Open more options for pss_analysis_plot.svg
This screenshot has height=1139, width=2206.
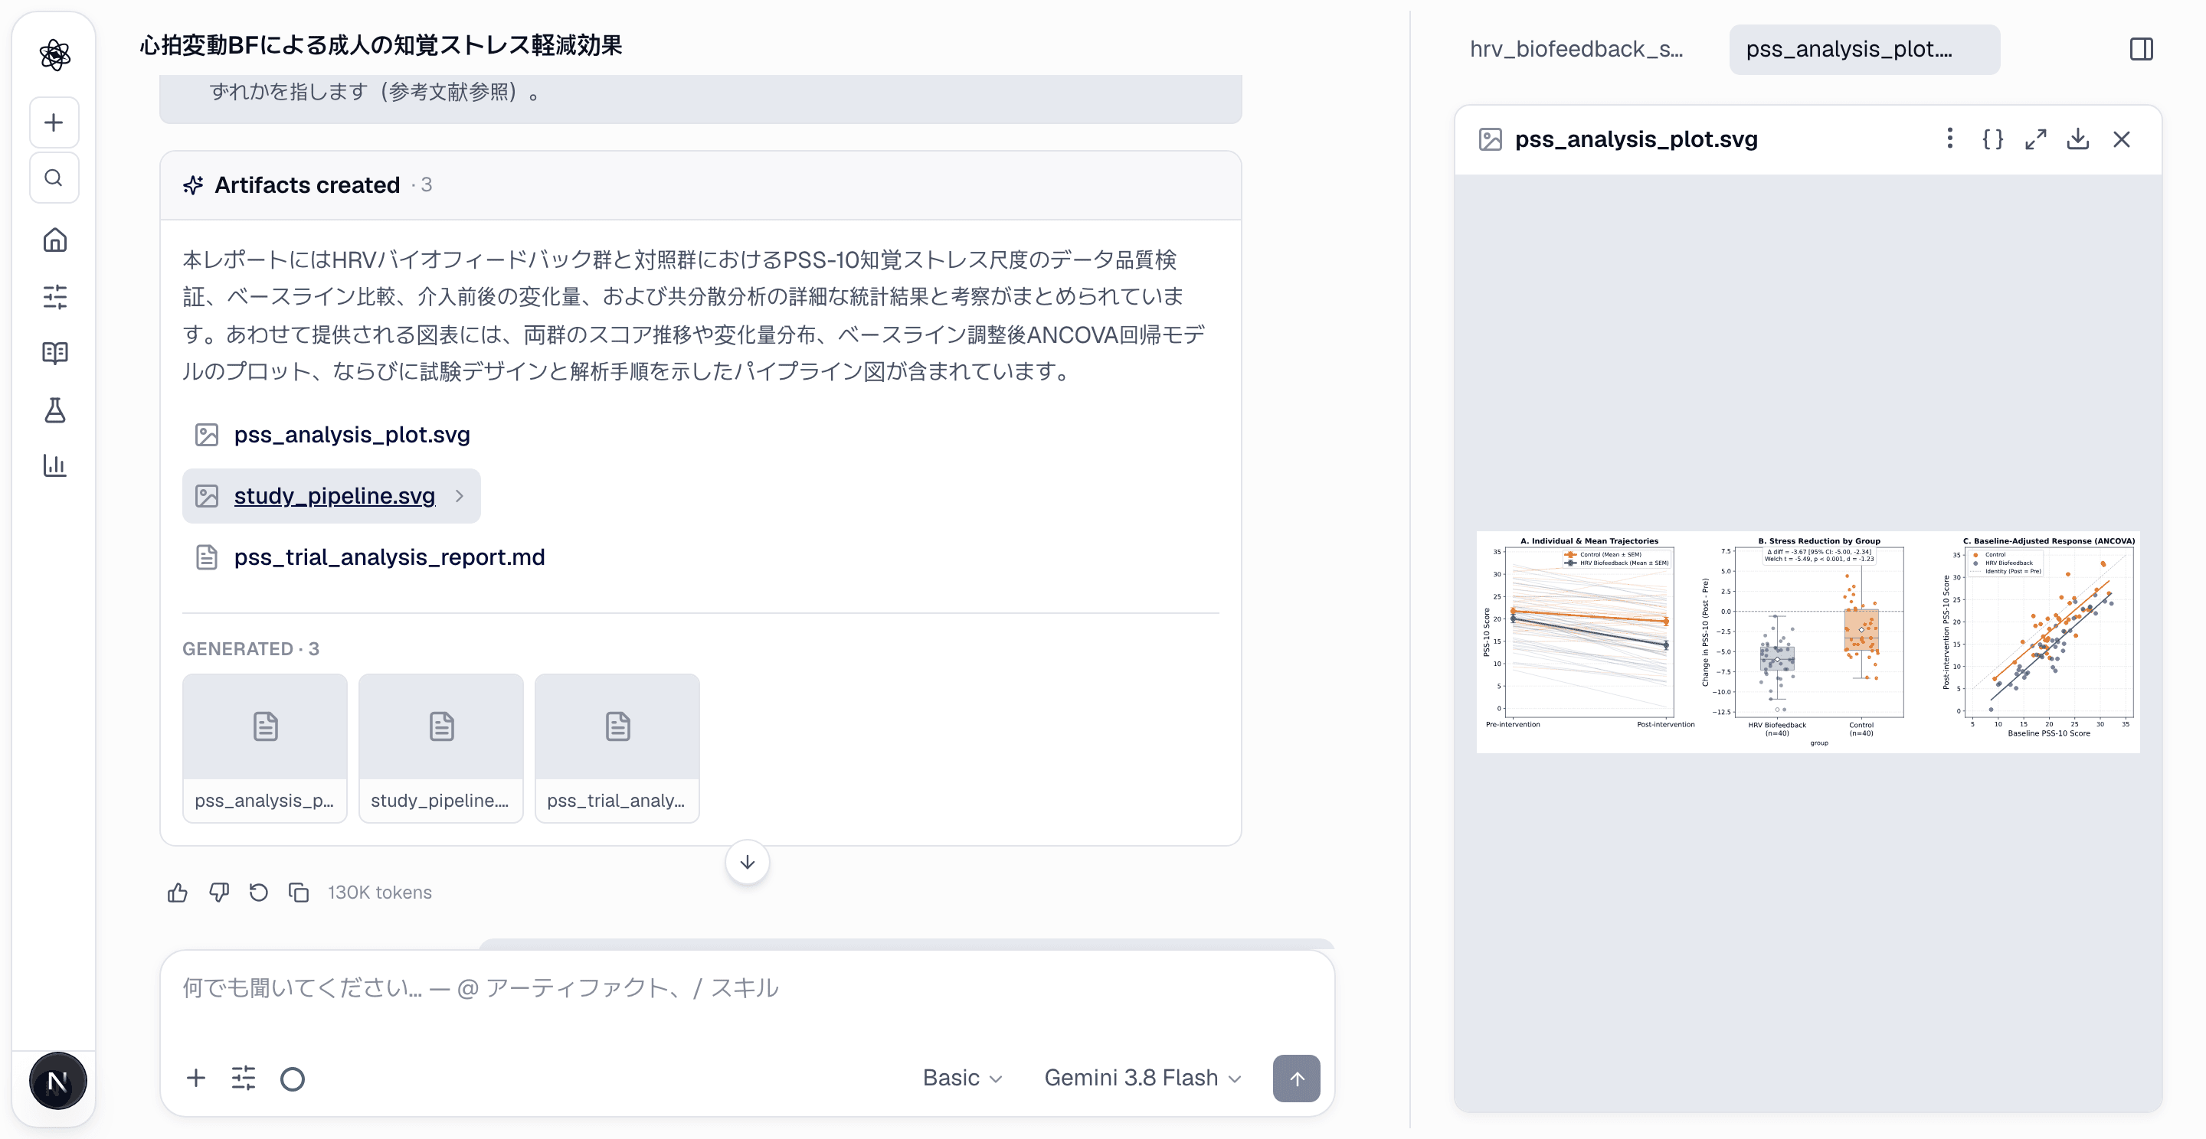(x=1950, y=139)
